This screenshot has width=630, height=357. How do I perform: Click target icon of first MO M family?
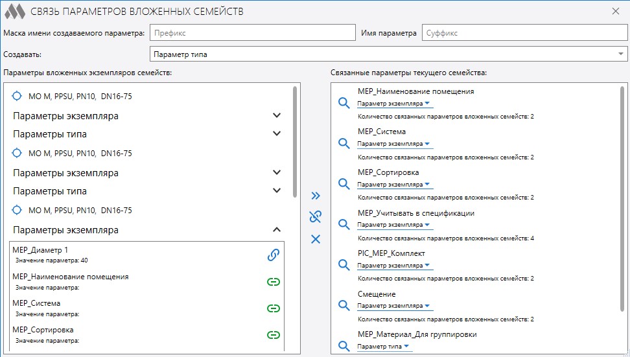click(x=17, y=97)
